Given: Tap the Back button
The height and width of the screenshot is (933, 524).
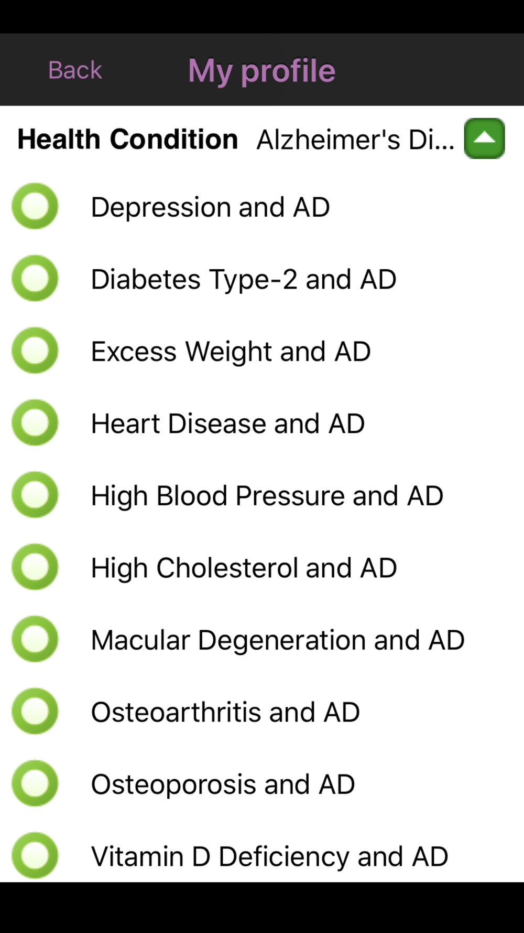Looking at the screenshot, I should point(75,70).
